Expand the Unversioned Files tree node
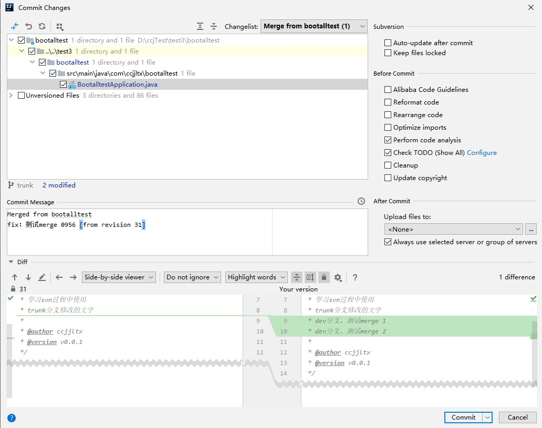Viewport: 542px width, 428px height. [x=12, y=96]
